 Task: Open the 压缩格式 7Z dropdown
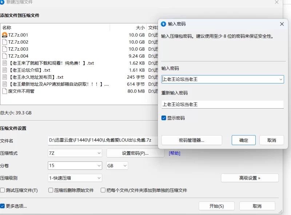tap(75, 153)
